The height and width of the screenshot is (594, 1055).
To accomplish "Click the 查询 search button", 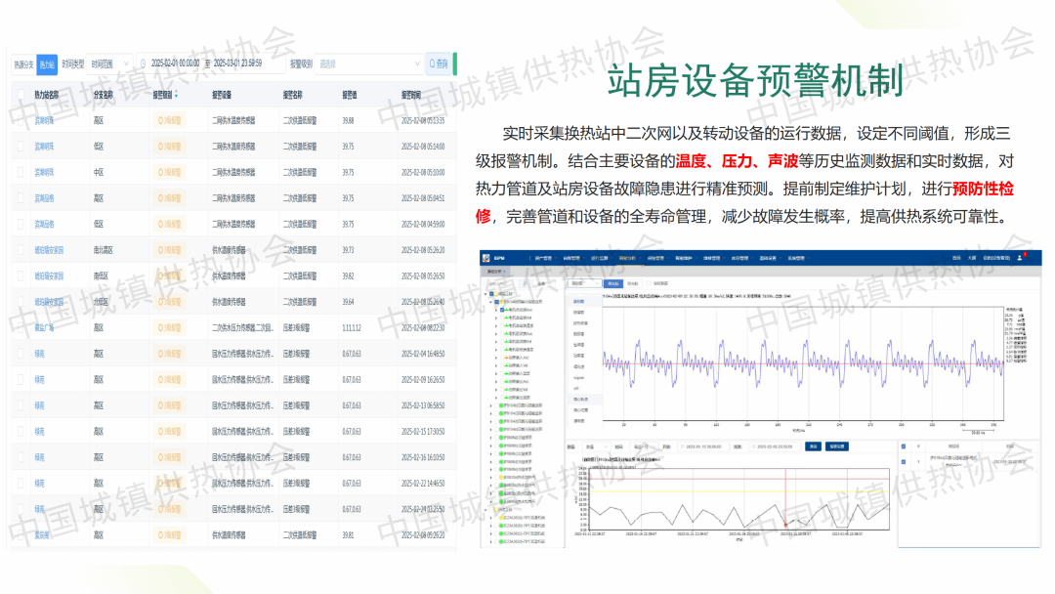I will click(x=438, y=64).
